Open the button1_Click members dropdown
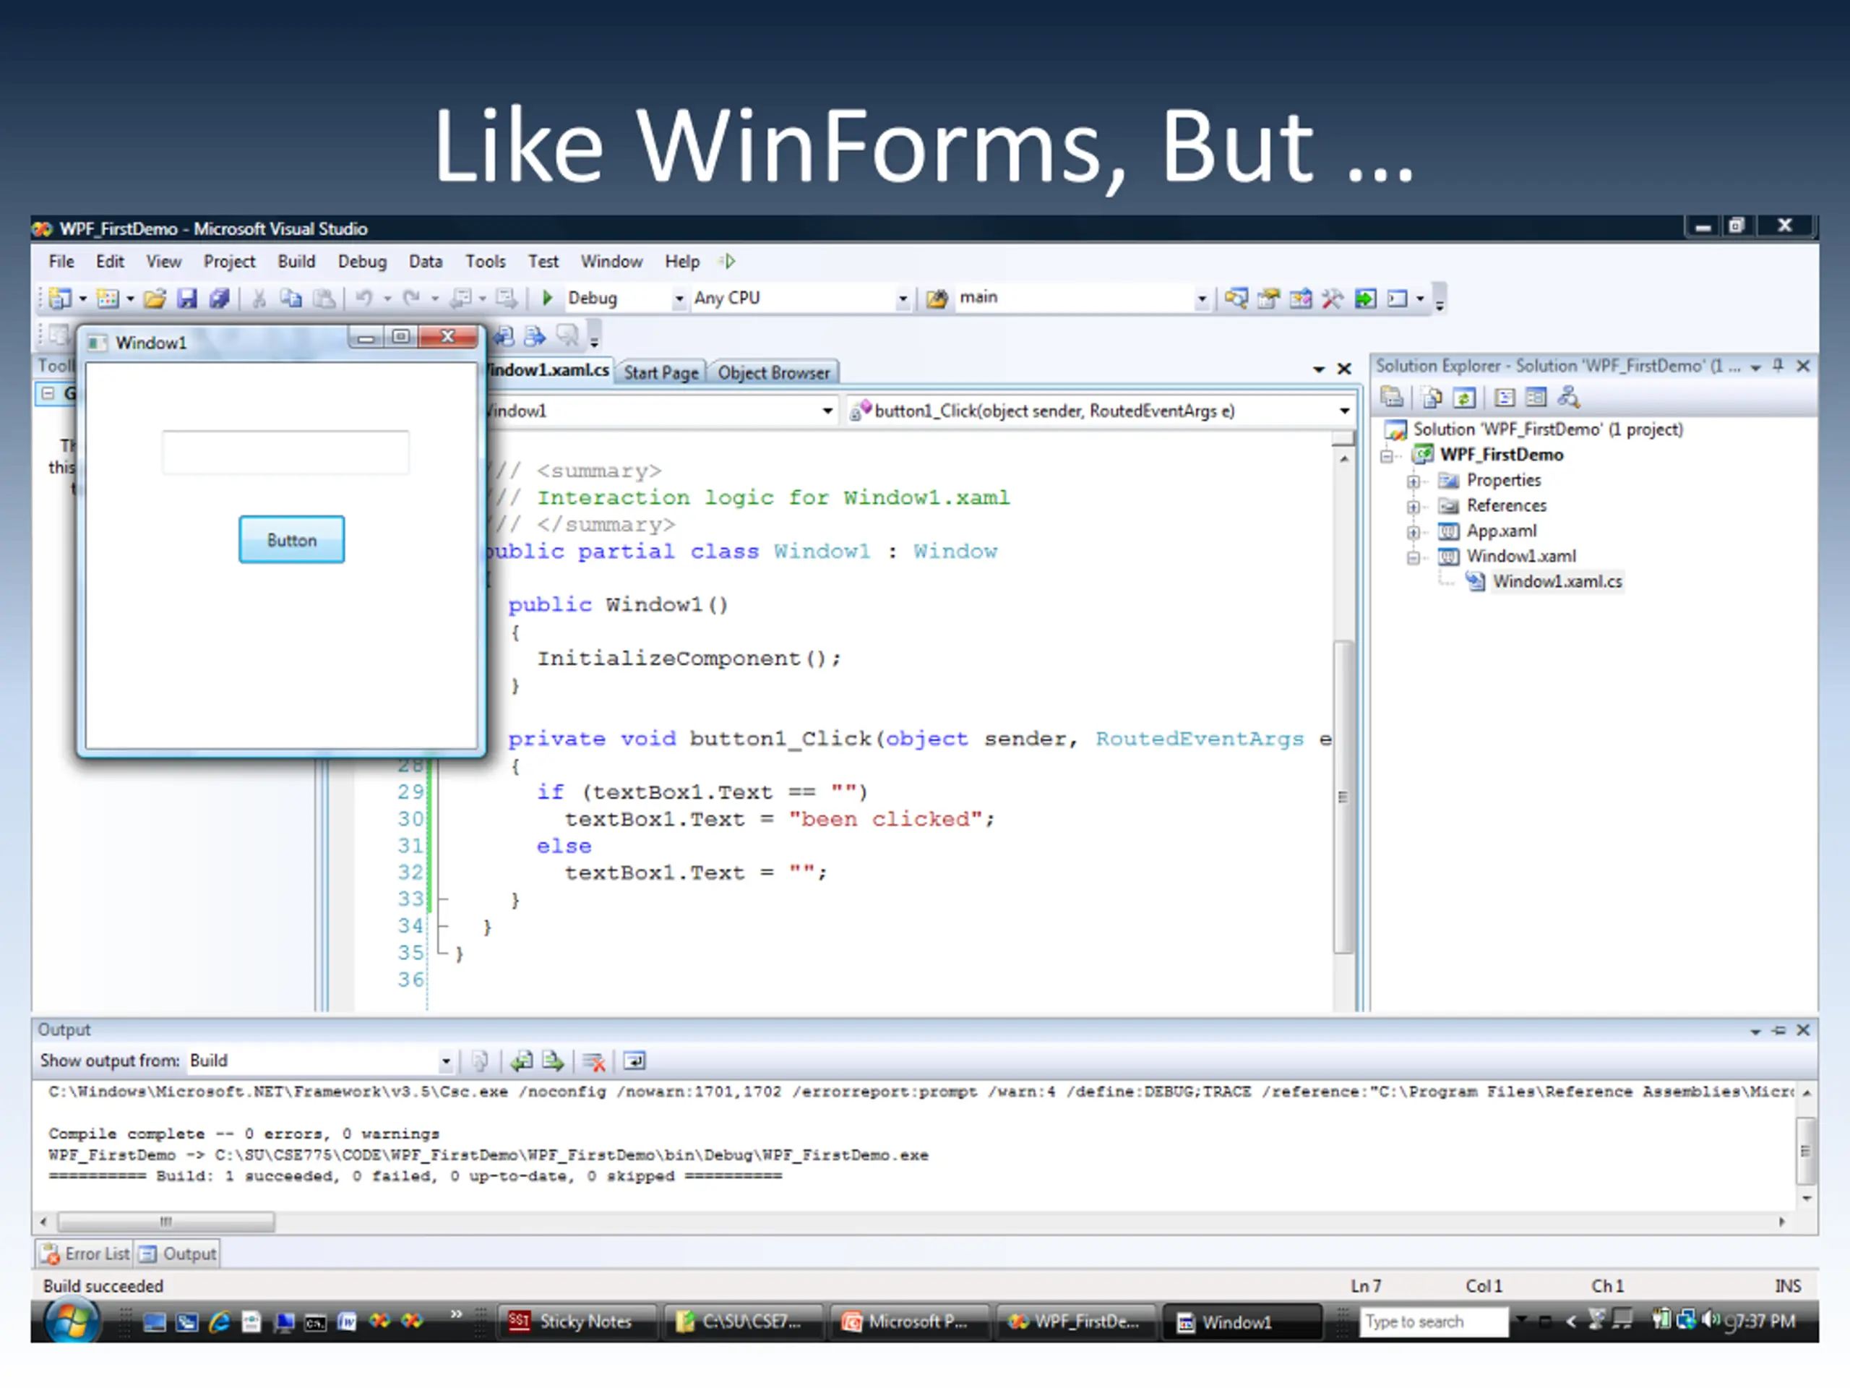1850x1388 pixels. click(1344, 411)
